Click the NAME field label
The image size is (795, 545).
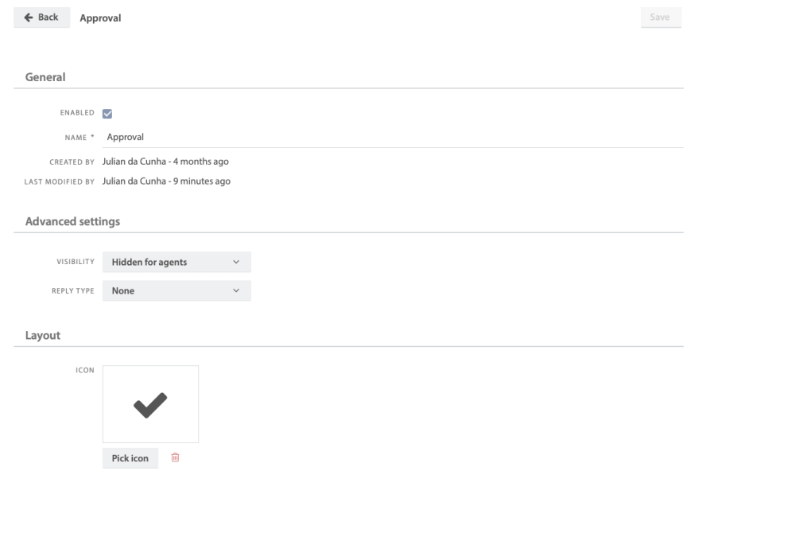79,137
